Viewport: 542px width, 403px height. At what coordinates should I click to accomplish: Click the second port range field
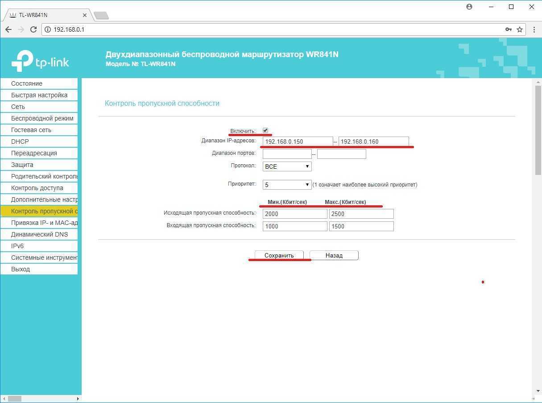click(341, 154)
